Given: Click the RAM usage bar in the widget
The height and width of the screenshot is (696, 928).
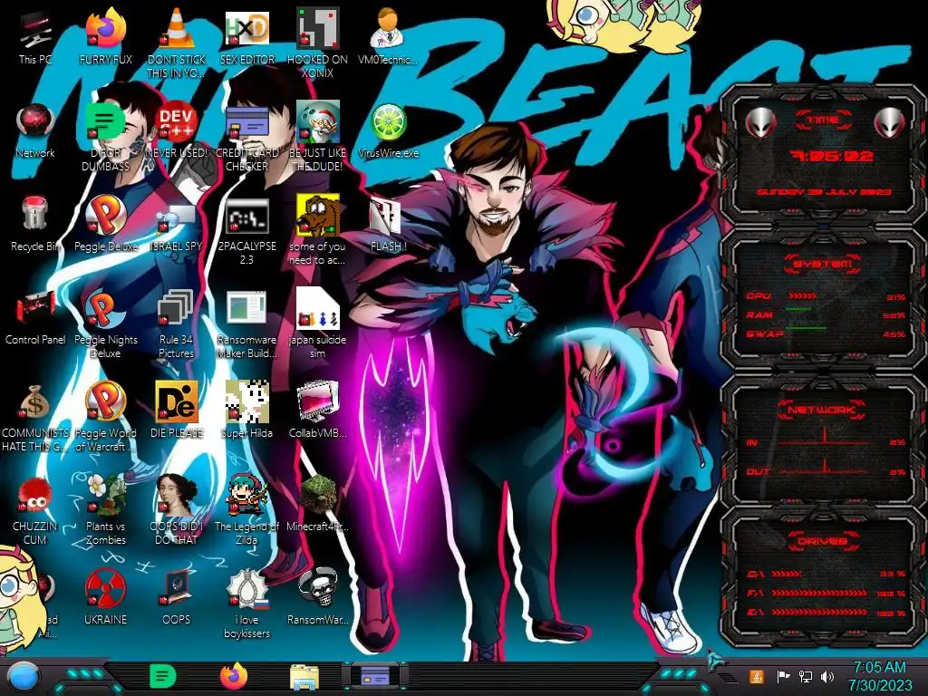Looking at the screenshot, I should pyautogui.click(x=799, y=310).
